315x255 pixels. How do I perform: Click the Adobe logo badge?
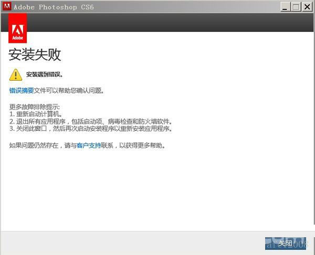click(x=17, y=28)
